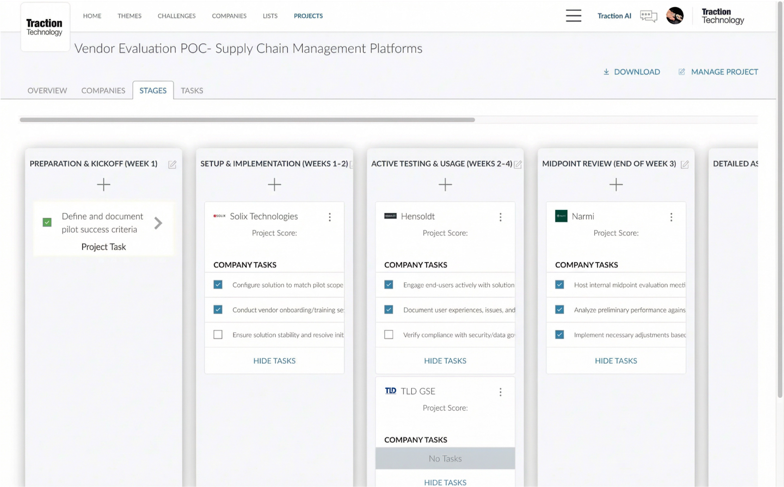This screenshot has height=487, width=784.
Task: Collapse tasks on TLD GSE card
Action: pyautogui.click(x=445, y=482)
